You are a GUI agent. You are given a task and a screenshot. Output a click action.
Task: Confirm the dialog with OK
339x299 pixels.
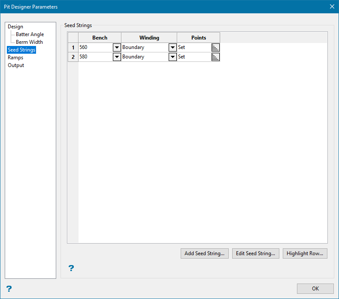[315, 289]
